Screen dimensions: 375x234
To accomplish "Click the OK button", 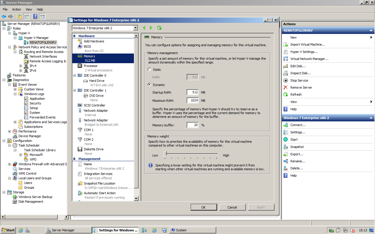I will 204,207.
